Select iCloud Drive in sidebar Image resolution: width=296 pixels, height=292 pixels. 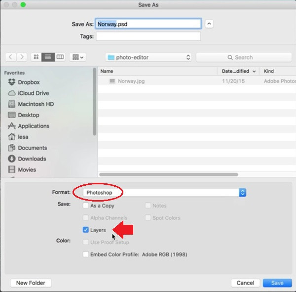tap(33, 93)
